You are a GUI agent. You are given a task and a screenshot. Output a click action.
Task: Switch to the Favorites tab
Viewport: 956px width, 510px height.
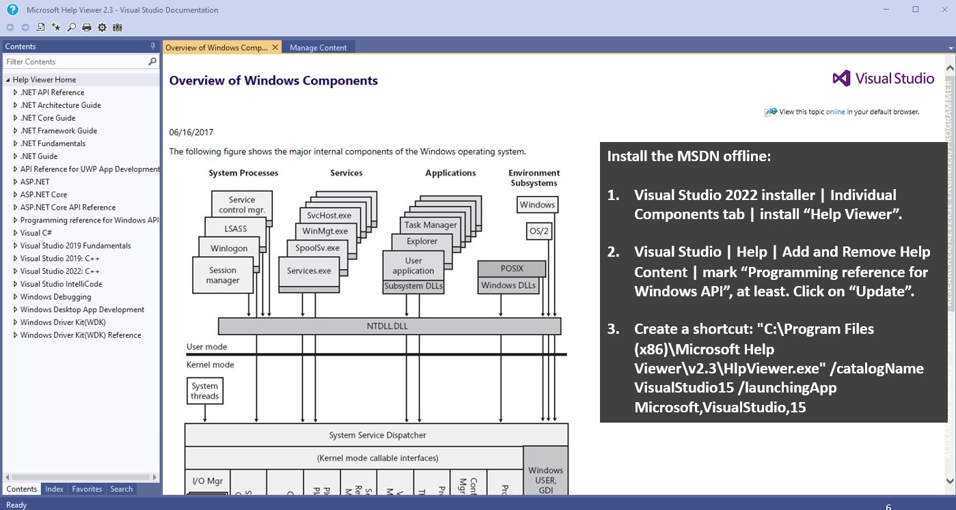pos(87,489)
